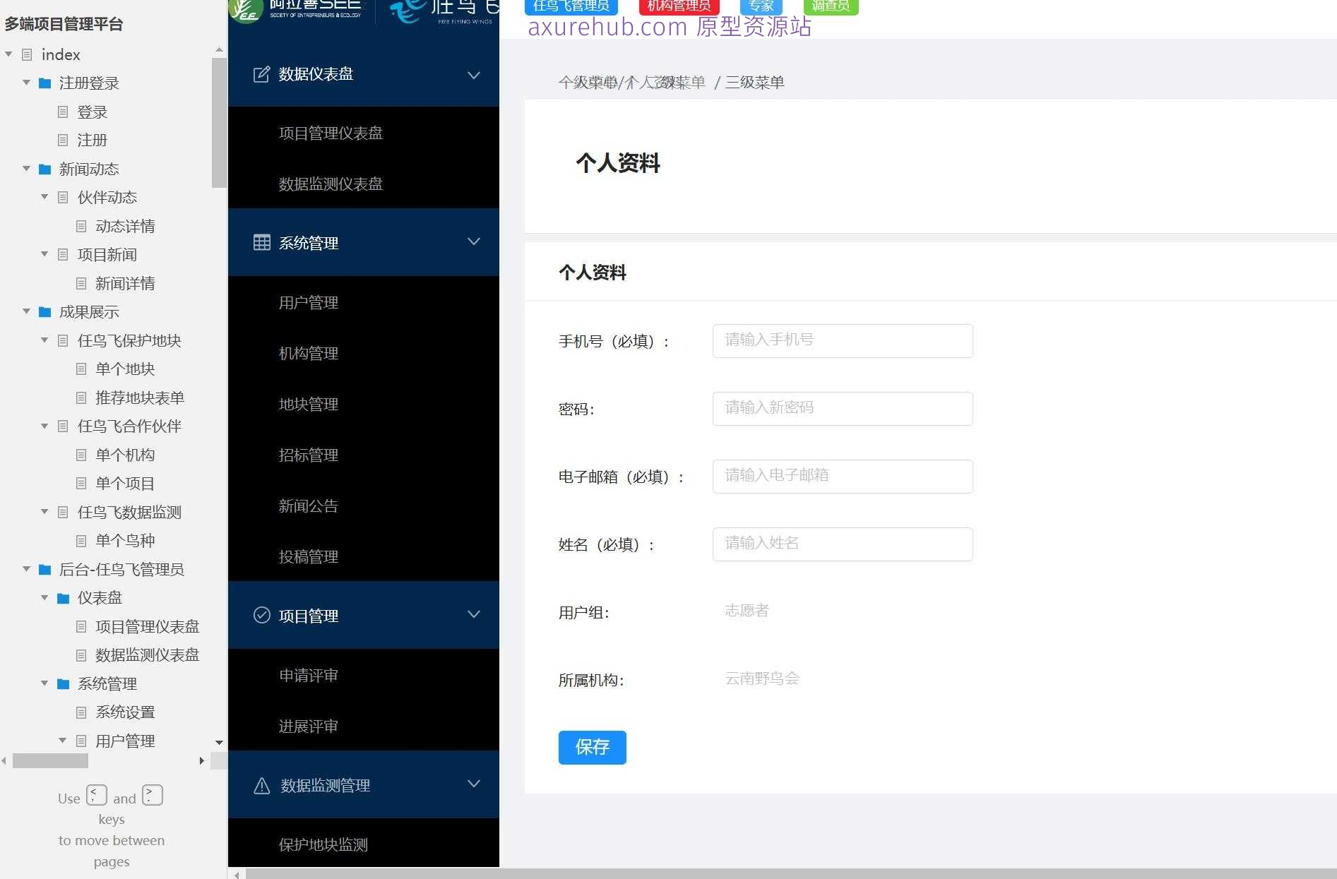This screenshot has height=879, width=1337.
Task: Select the 专家 role tab
Action: click(760, 6)
